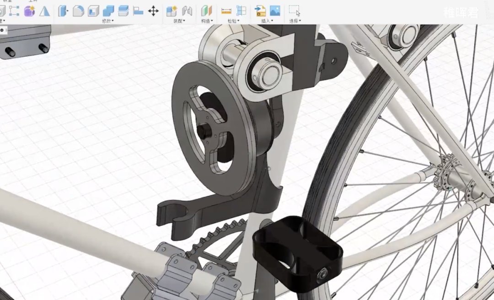Select the Press Pull tool
The width and height of the screenshot is (494, 300).
point(63,11)
